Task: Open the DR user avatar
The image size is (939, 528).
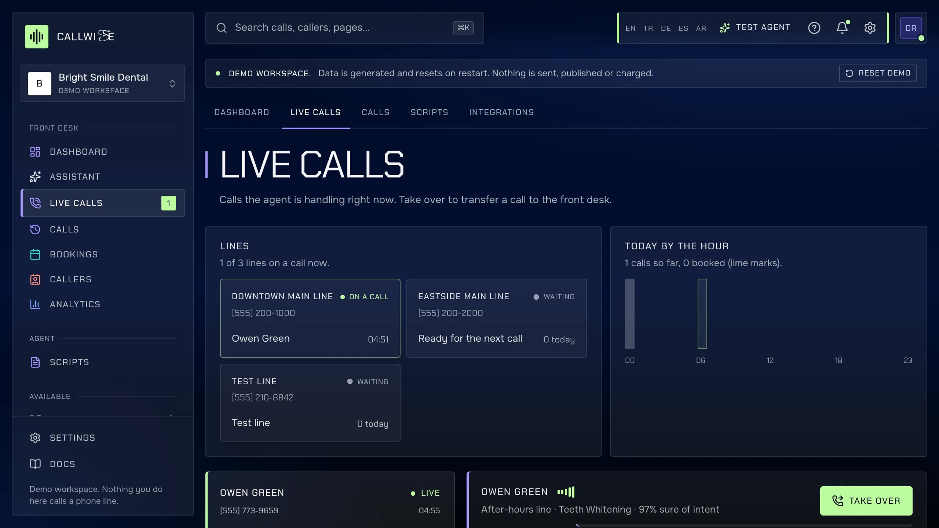Action: [911, 28]
